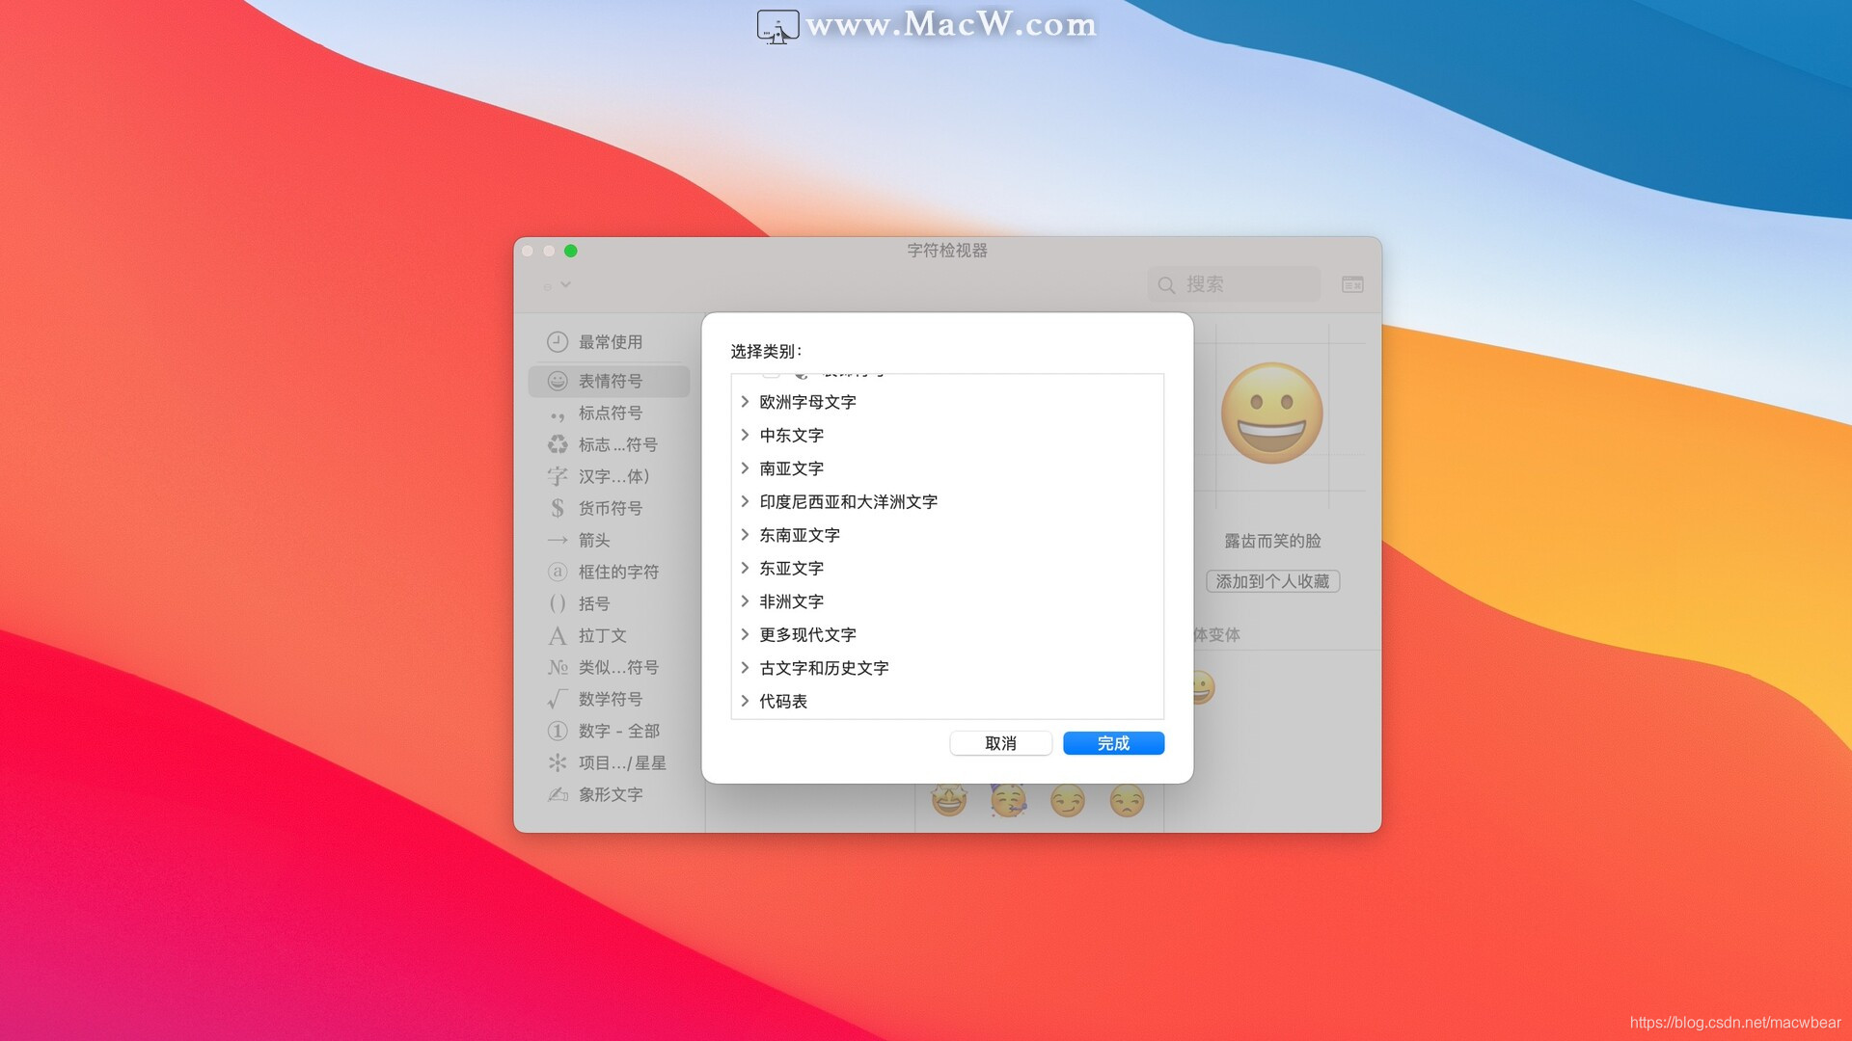The width and height of the screenshot is (1852, 1041).
Task: Open the 标点符号 punctuation category icon
Action: (558, 413)
